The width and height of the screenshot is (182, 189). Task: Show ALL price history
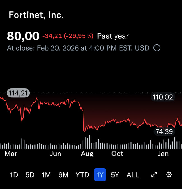(x=133, y=175)
